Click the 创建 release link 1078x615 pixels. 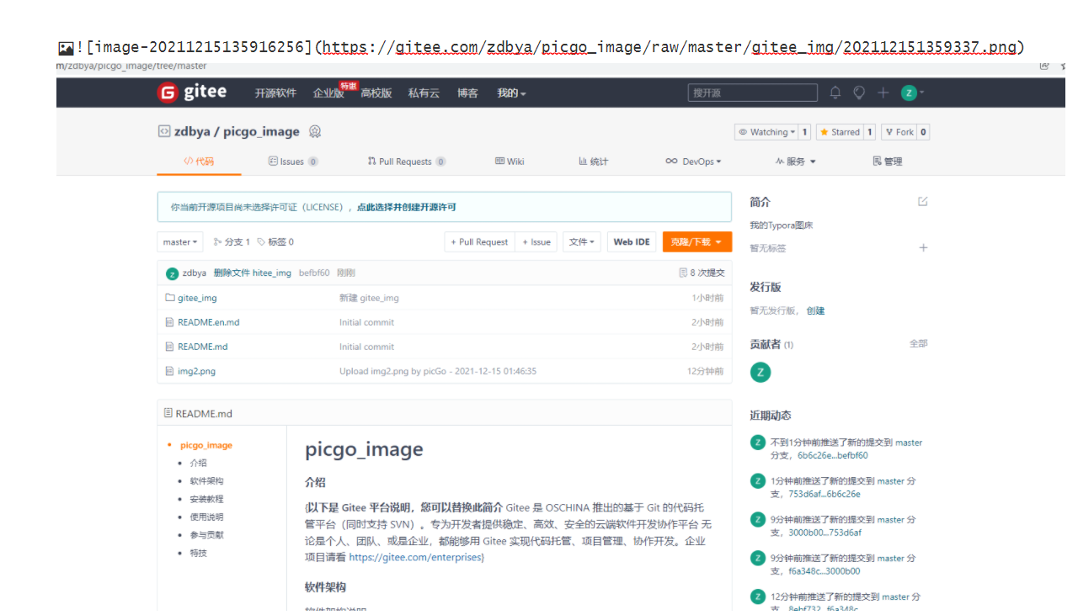click(815, 310)
